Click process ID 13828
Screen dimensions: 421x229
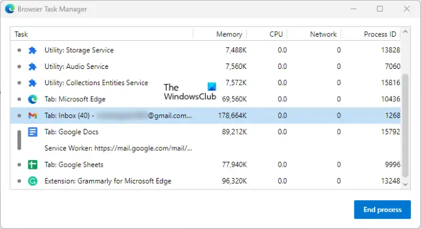coord(391,50)
